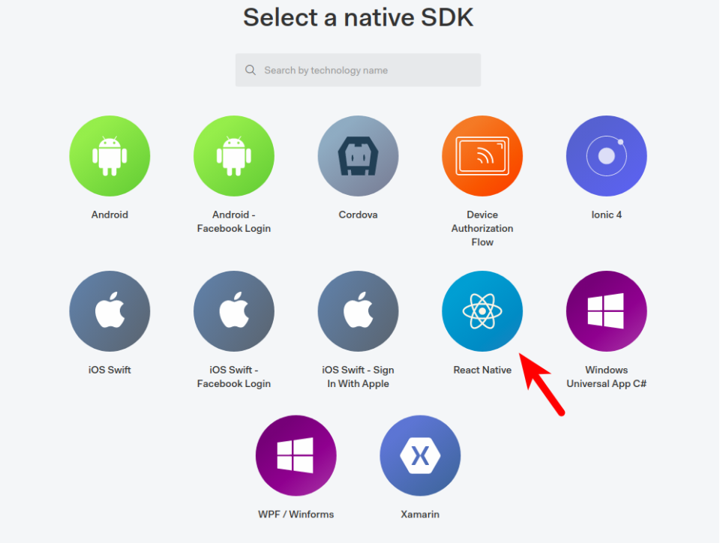Select the iOS Swift apple icon
720x543 pixels.
point(109,311)
